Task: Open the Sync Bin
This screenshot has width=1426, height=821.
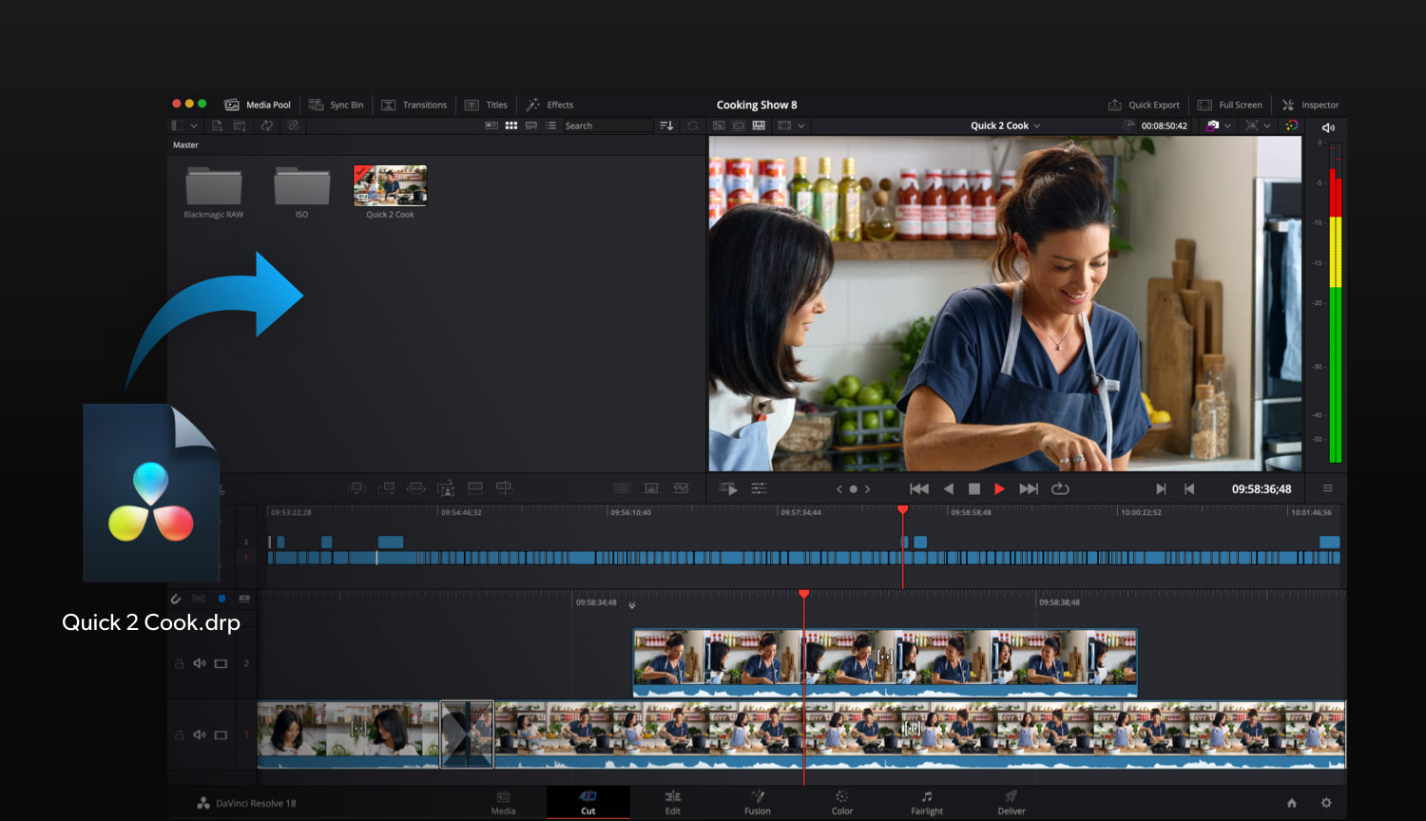Action: click(337, 105)
